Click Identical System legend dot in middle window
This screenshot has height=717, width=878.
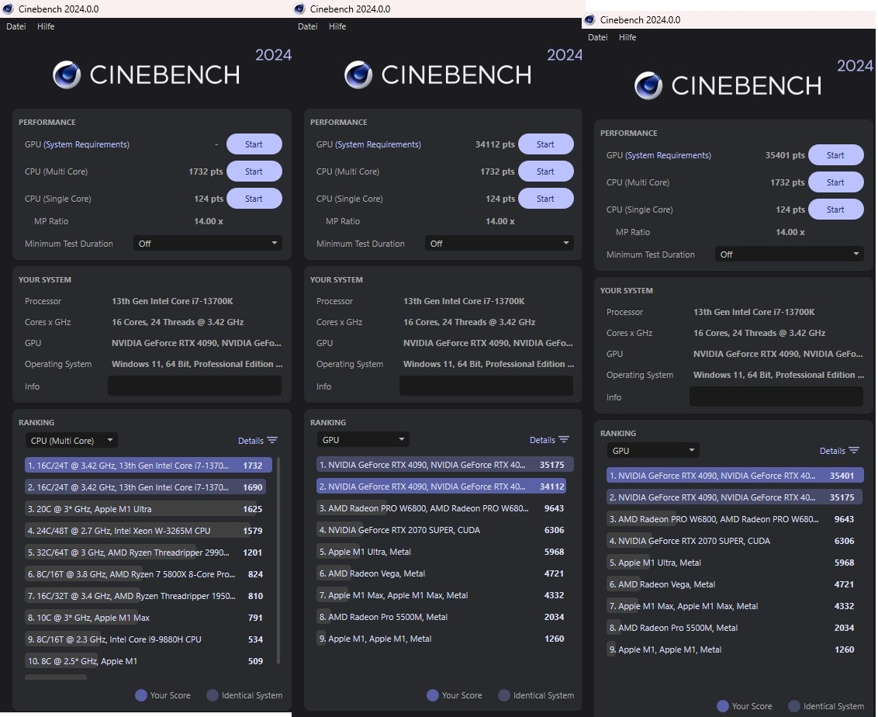pyautogui.click(x=504, y=695)
